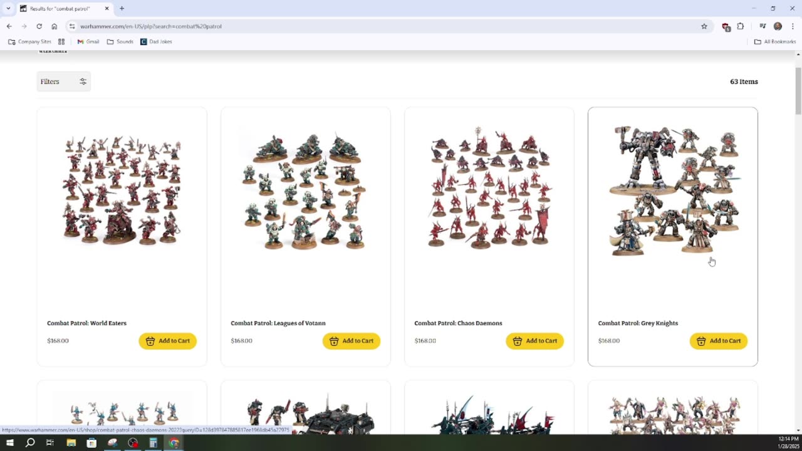Open the Windows Start menu
Screen dimensions: 802x451
pyautogui.click(x=9, y=443)
